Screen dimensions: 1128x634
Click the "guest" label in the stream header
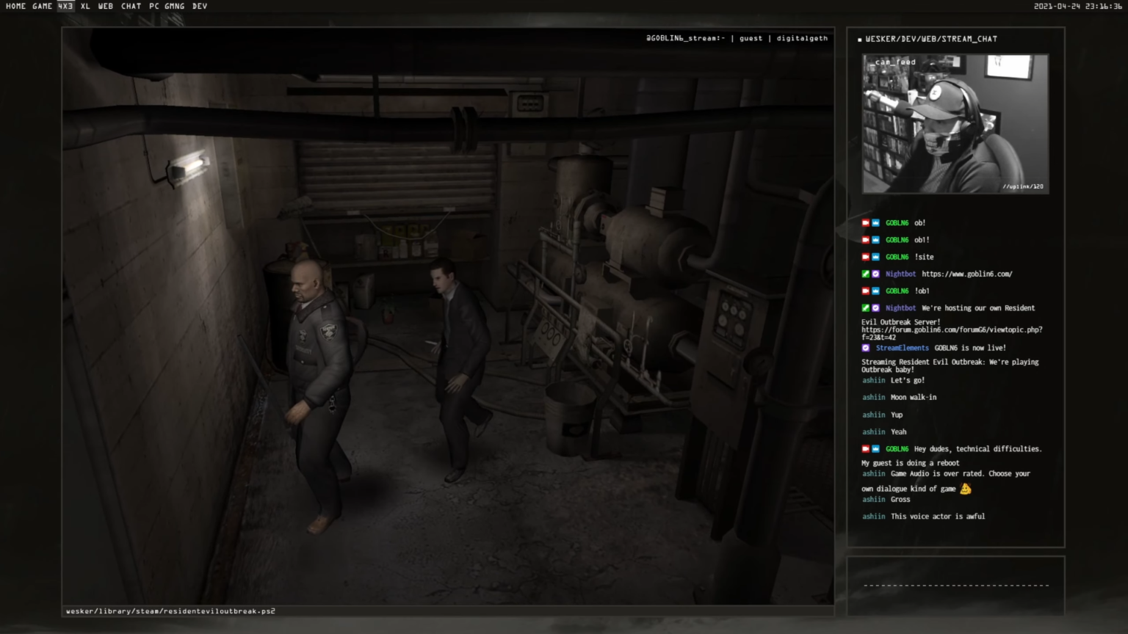(751, 38)
